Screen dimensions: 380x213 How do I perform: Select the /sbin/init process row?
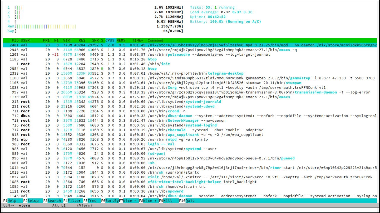190,64
